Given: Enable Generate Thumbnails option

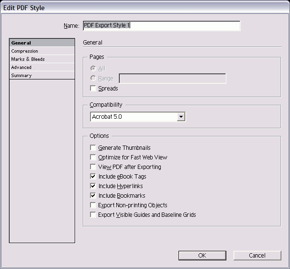Looking at the screenshot, I should pos(93,148).
